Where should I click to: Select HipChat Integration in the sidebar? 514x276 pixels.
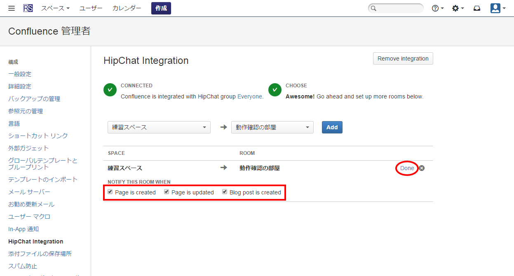[x=36, y=241]
